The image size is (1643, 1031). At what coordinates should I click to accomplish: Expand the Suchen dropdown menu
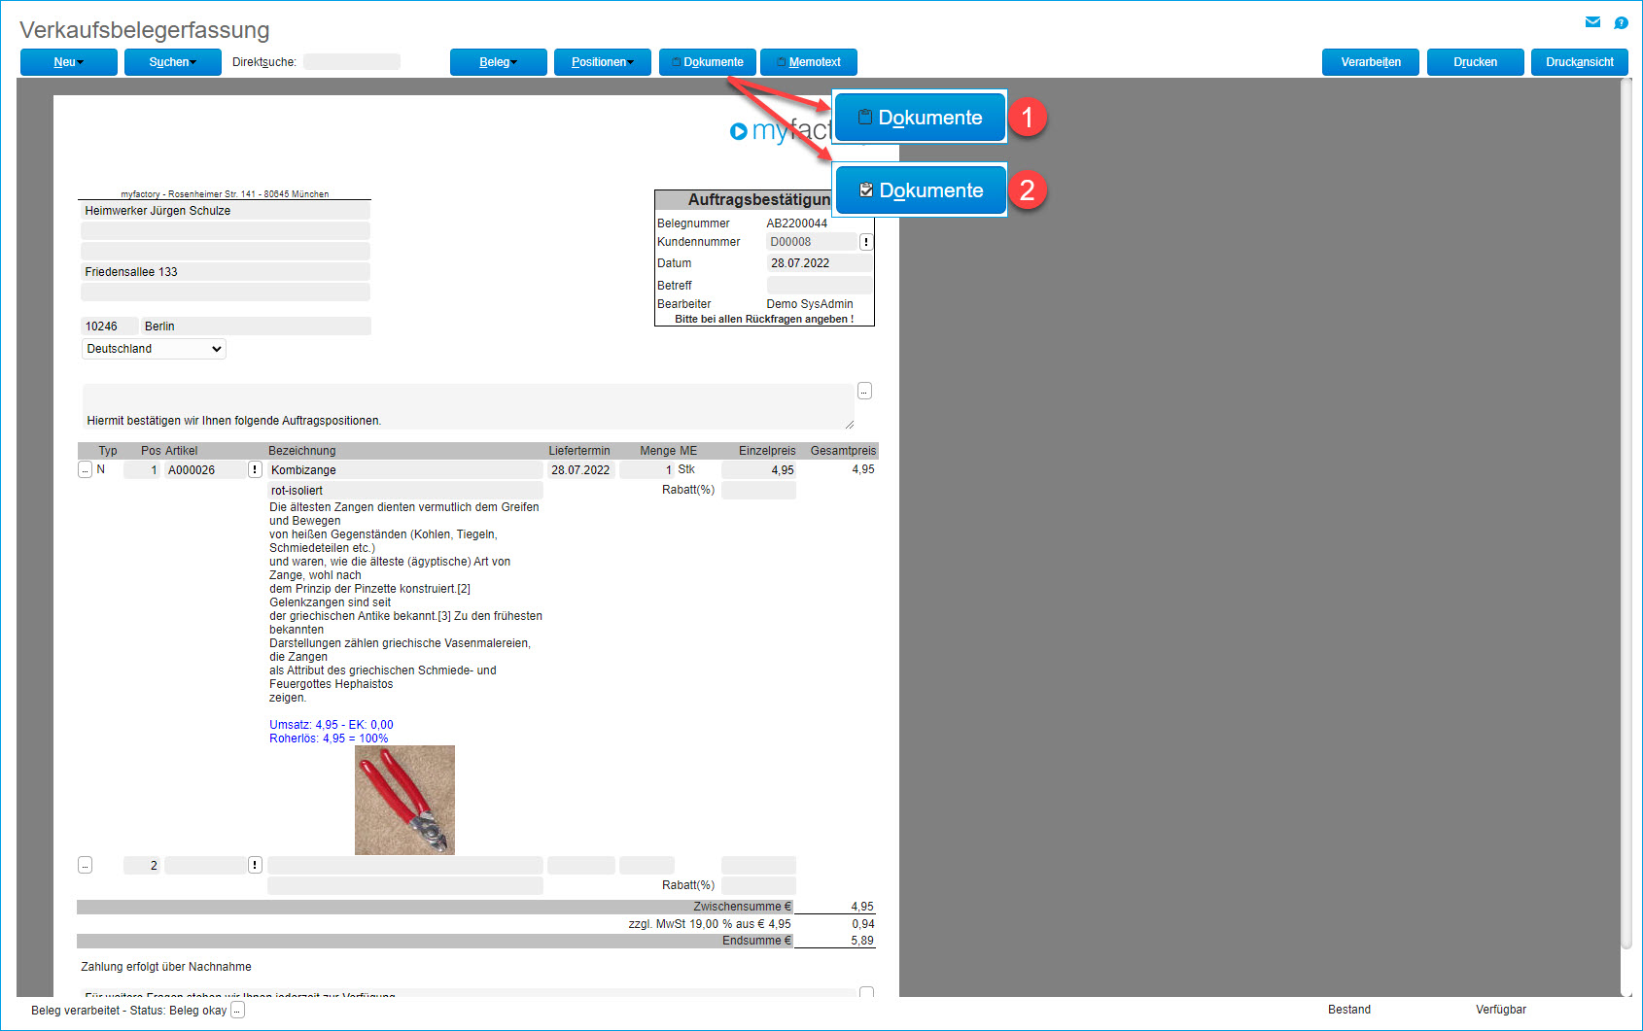pyautogui.click(x=173, y=62)
